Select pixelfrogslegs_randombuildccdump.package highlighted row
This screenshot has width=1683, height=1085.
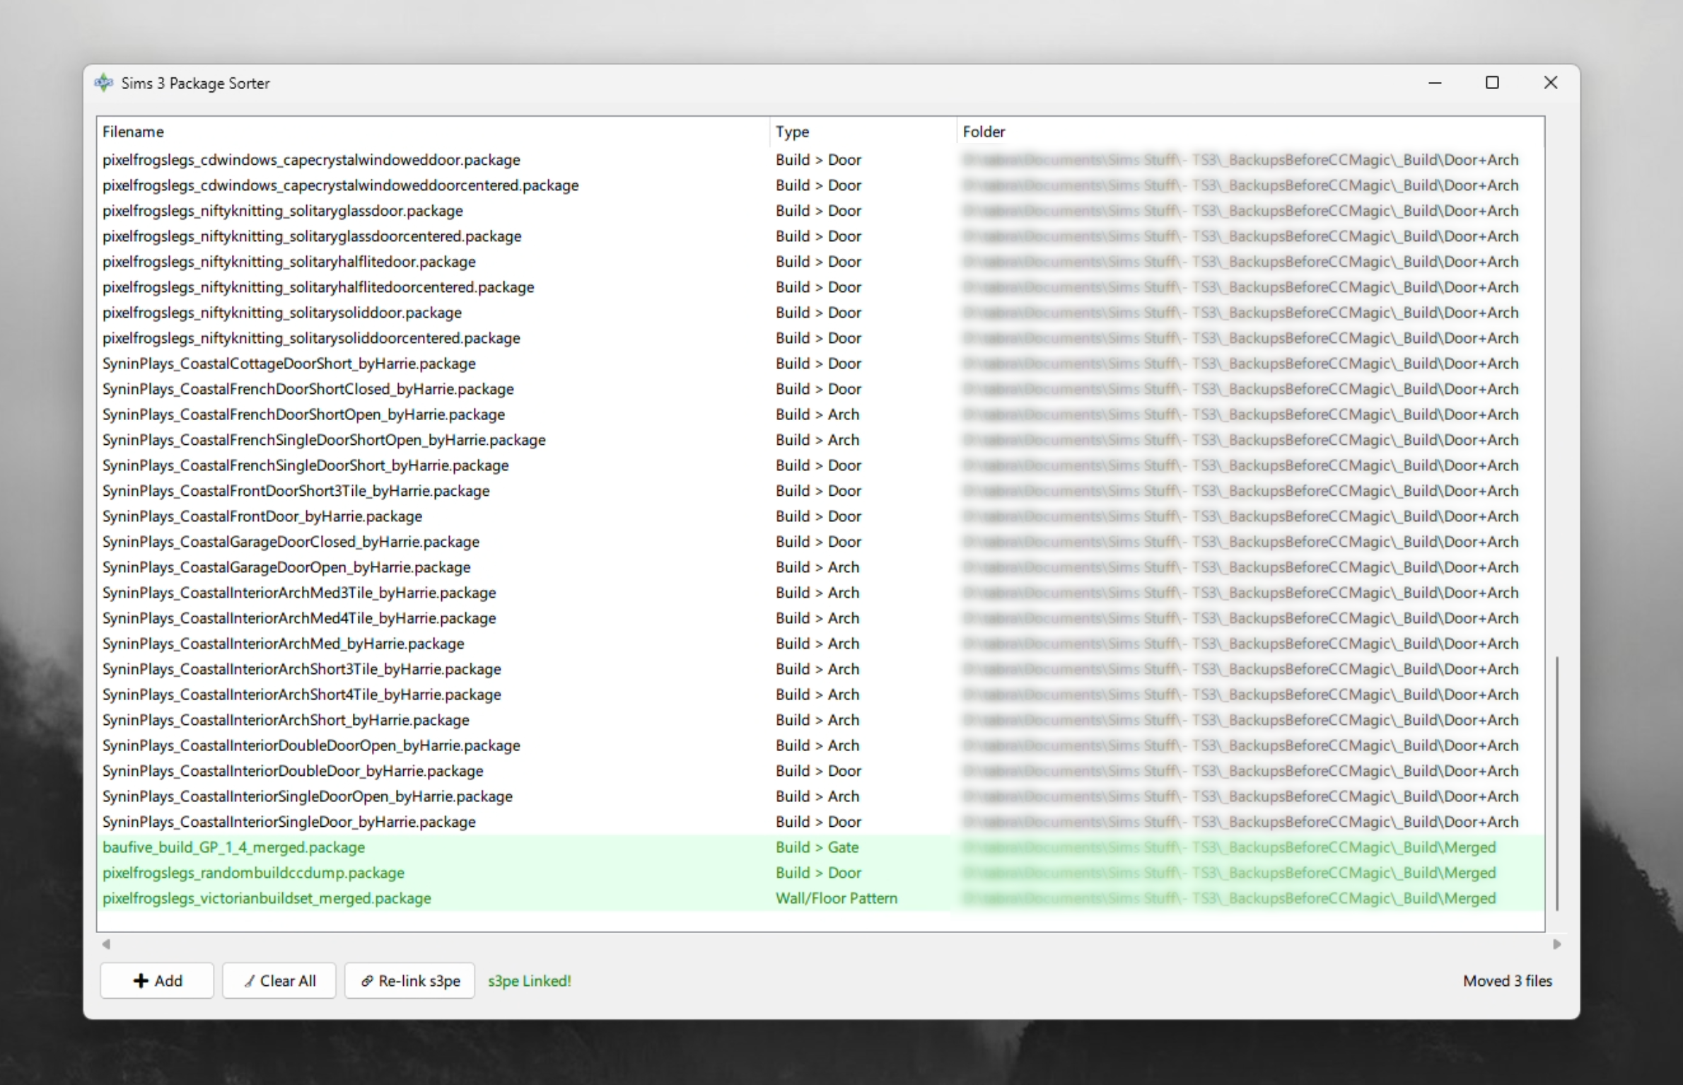[253, 873]
